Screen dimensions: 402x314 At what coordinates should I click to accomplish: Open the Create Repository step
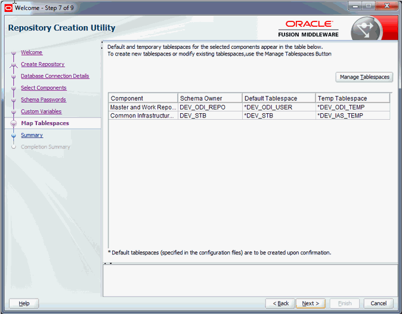tap(42, 64)
